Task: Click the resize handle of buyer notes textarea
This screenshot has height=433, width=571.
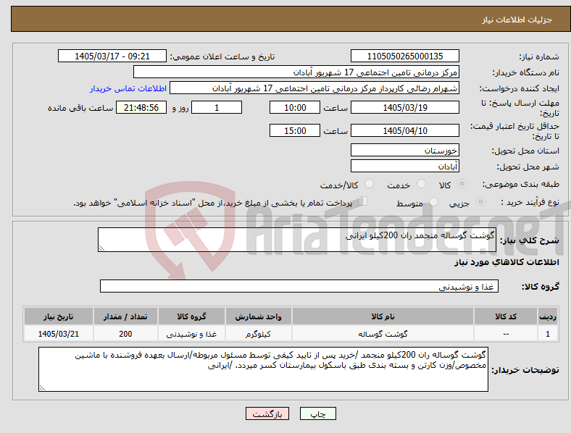Action: point(42,388)
